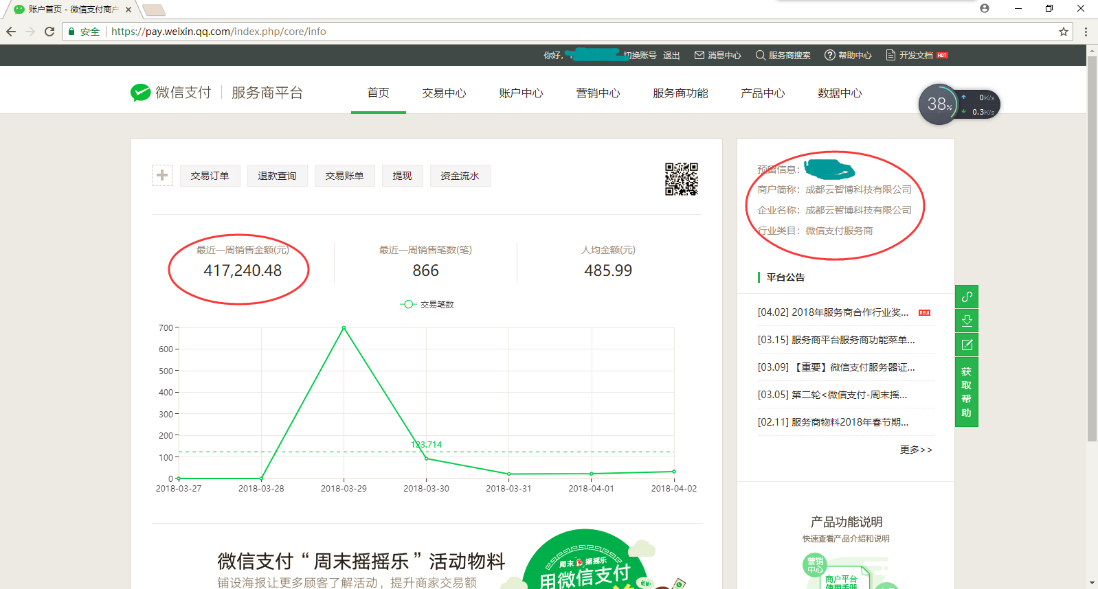
Task: Click the 提现 shortcut button
Action: point(403,176)
